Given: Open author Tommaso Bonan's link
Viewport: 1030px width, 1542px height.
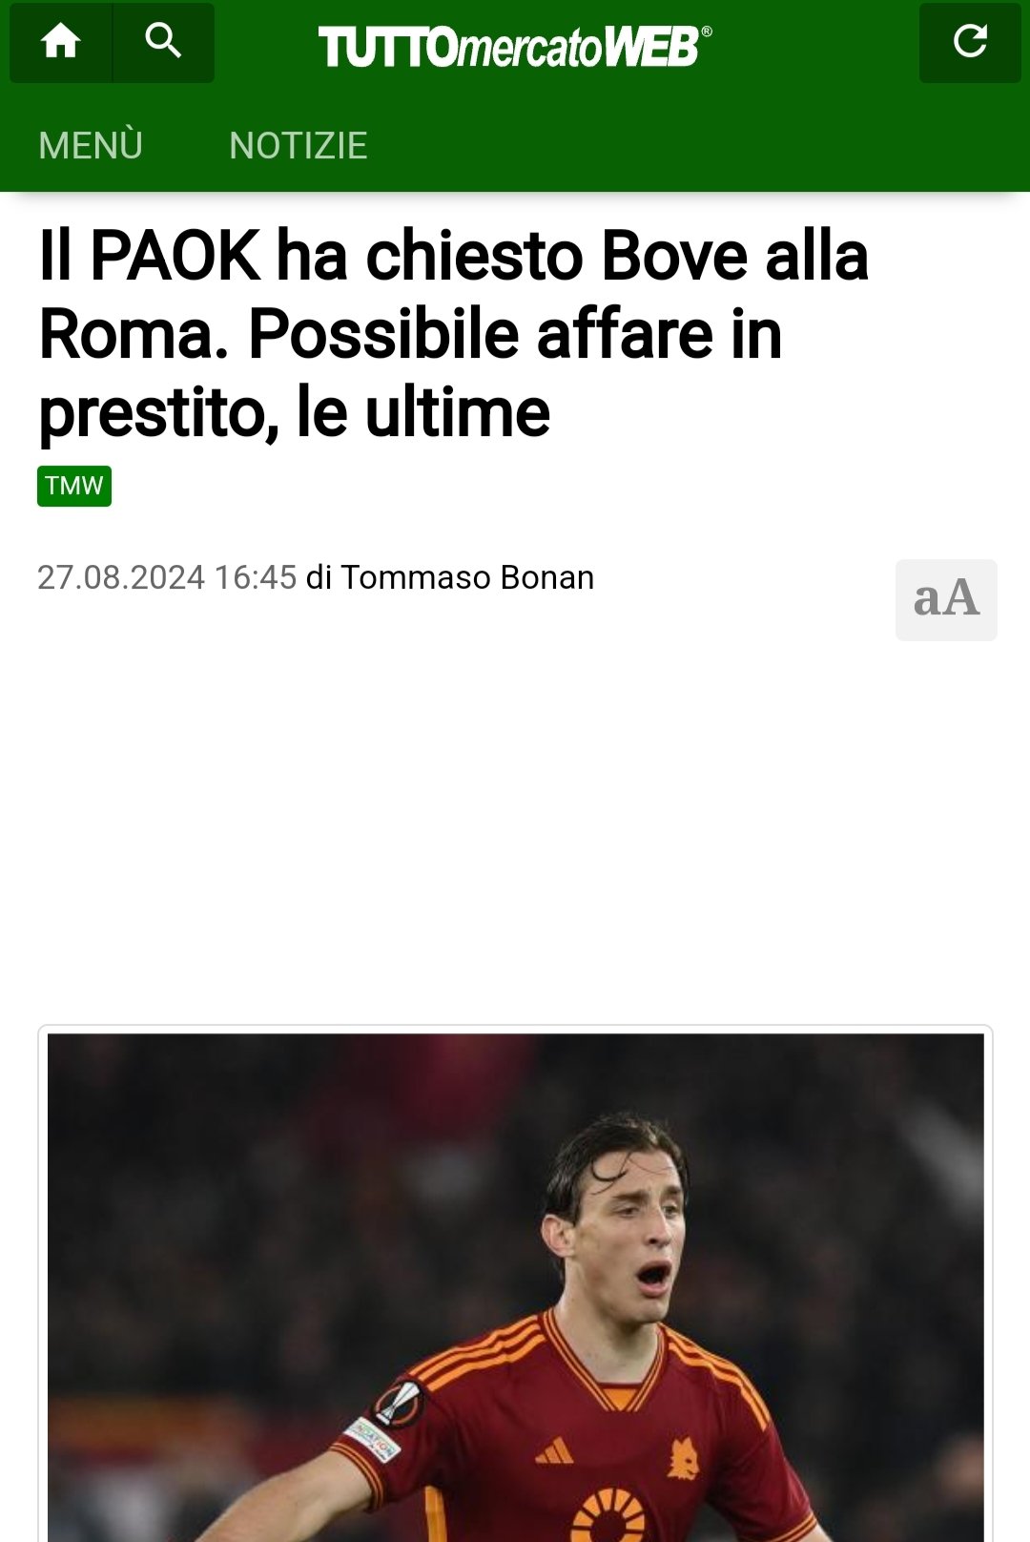Looking at the screenshot, I should [x=467, y=577].
